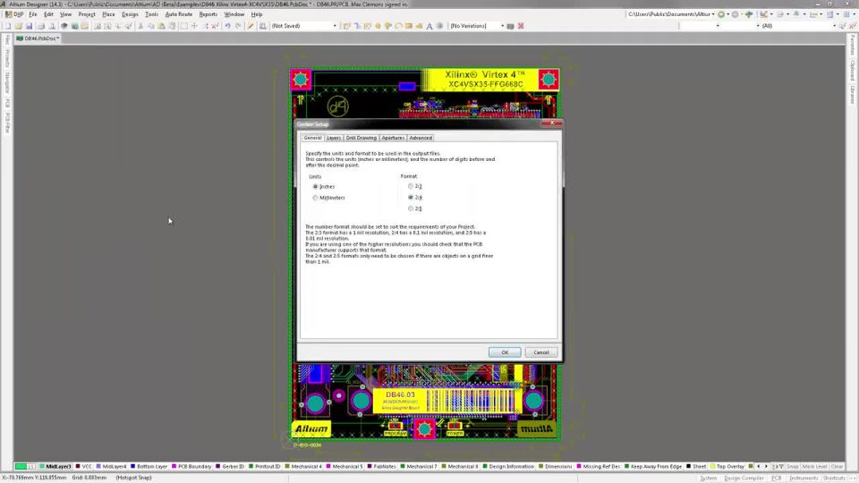Click Cancel in the Gerber Setup dialog
Screen dimensions: 859x483
click(x=541, y=352)
